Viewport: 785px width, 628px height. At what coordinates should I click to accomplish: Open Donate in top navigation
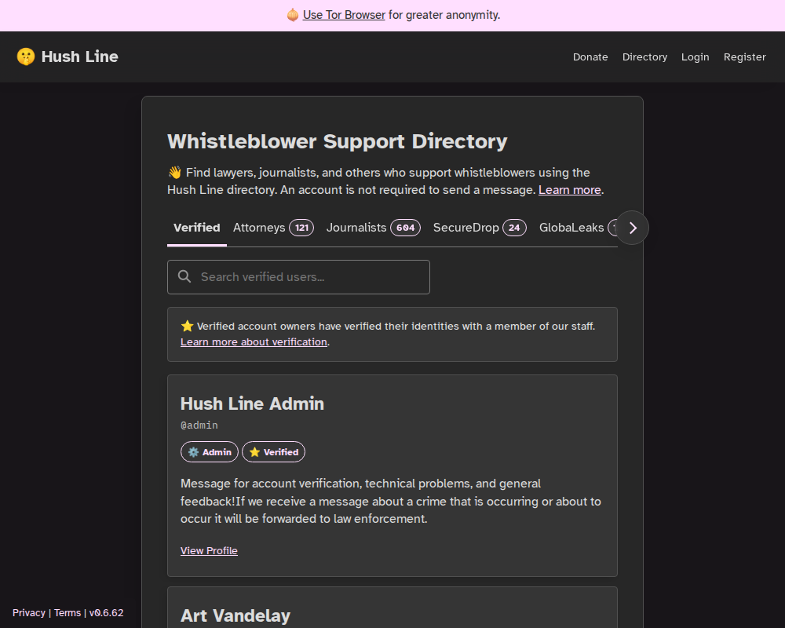pyautogui.click(x=590, y=57)
